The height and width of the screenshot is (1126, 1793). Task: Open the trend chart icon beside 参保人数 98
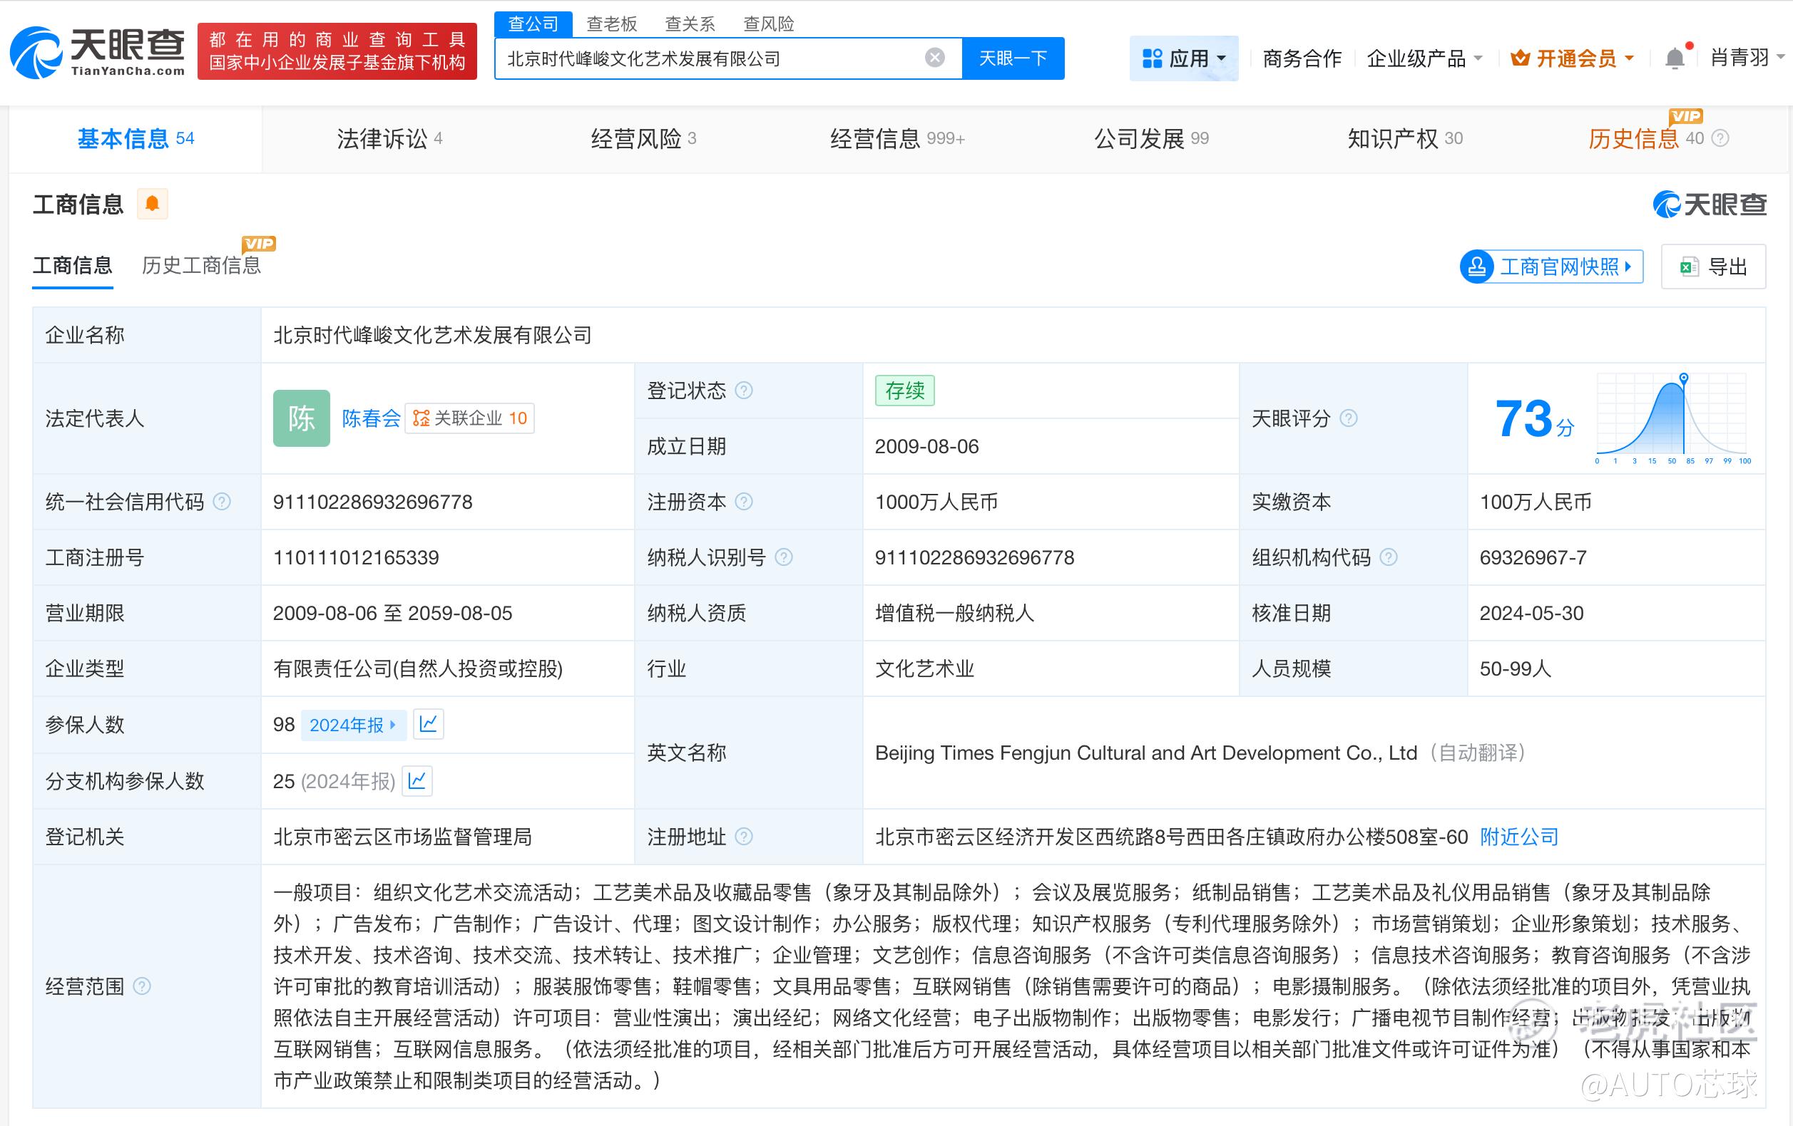pos(429,723)
